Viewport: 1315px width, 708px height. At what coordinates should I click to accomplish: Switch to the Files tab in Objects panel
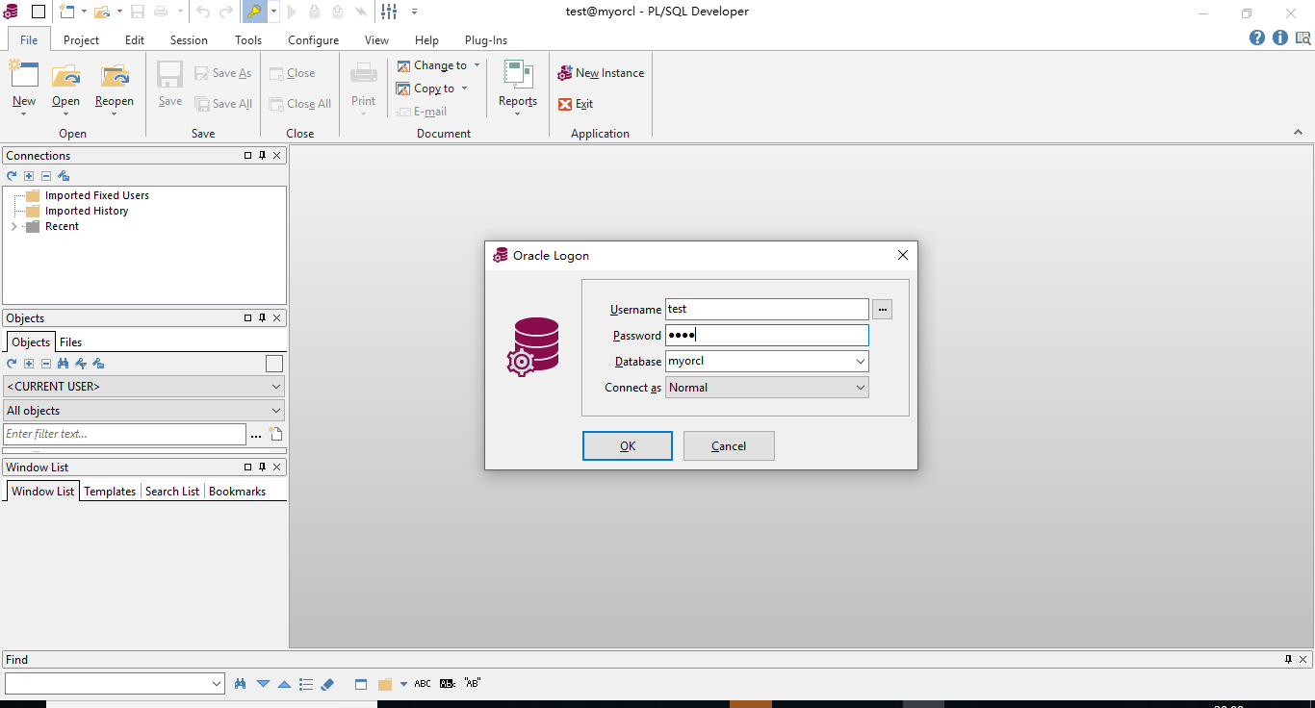click(70, 342)
